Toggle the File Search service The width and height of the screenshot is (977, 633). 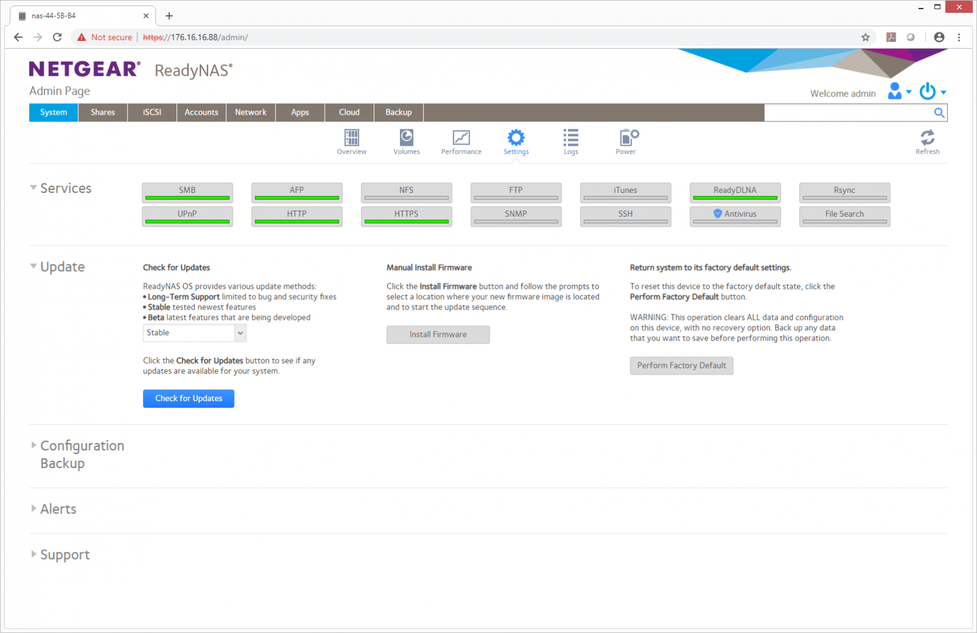pos(844,216)
